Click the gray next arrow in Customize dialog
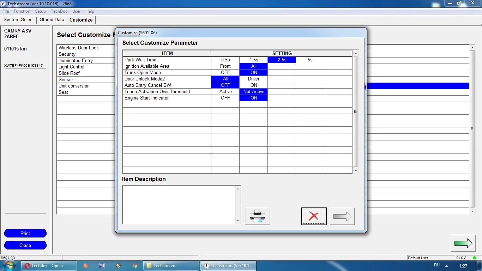 tap(342, 216)
